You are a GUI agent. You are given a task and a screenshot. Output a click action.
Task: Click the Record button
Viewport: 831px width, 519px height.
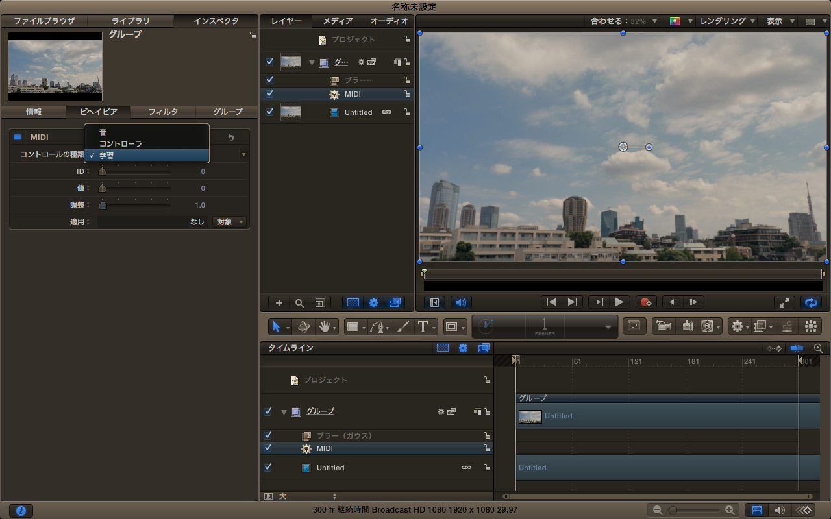click(x=645, y=302)
